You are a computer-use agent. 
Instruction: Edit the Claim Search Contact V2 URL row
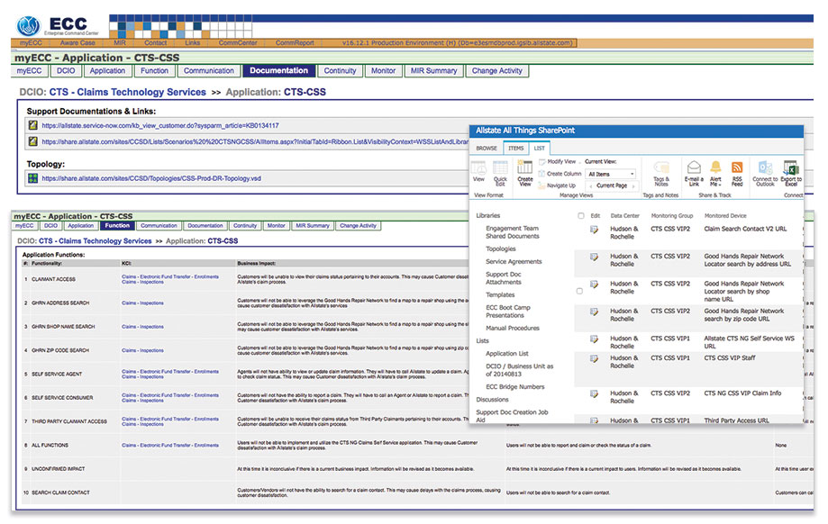pyautogui.click(x=594, y=230)
